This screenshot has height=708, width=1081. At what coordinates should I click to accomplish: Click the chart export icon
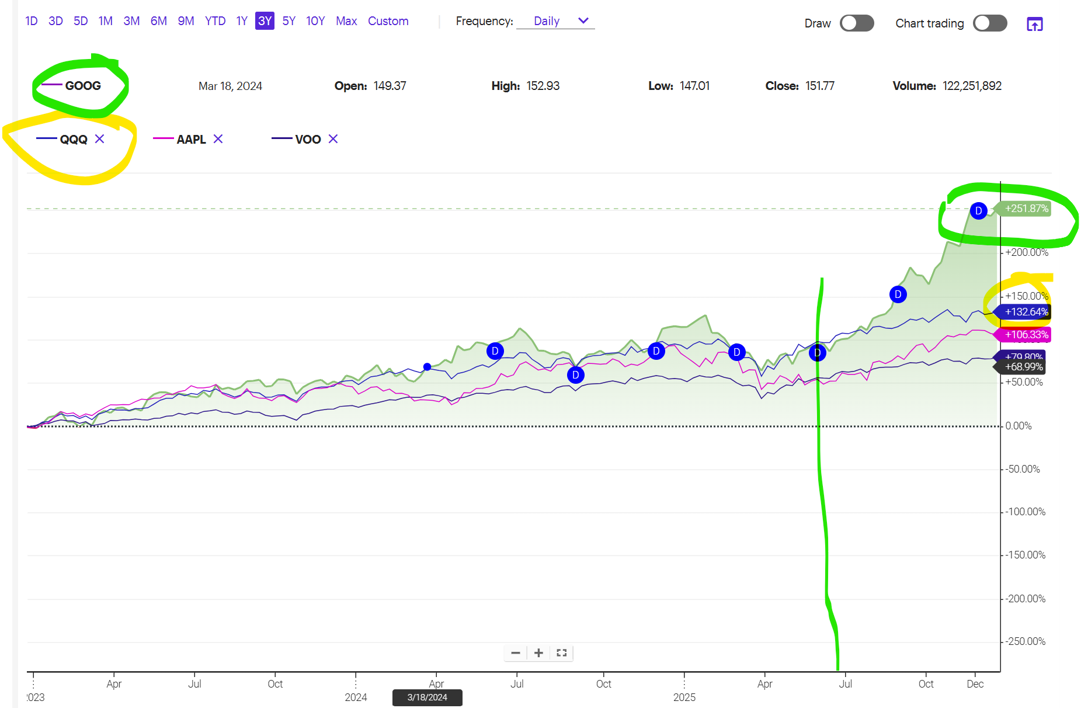coord(1034,24)
